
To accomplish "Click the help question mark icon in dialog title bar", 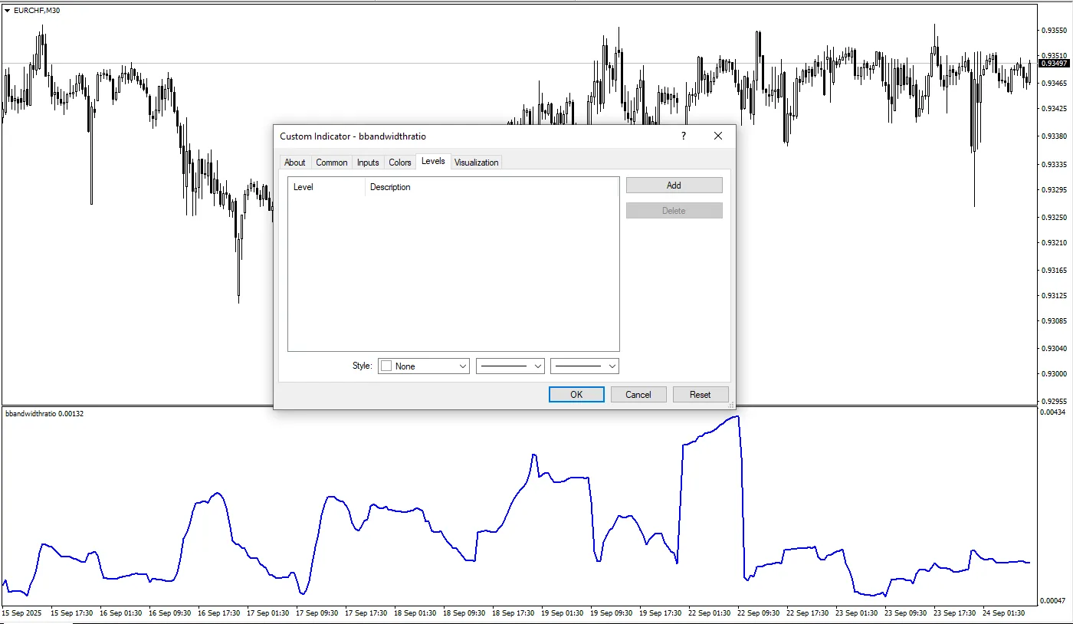I will (x=683, y=136).
